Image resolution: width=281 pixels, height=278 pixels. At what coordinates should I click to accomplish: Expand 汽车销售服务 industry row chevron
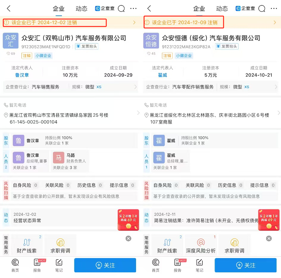coord(135,87)
